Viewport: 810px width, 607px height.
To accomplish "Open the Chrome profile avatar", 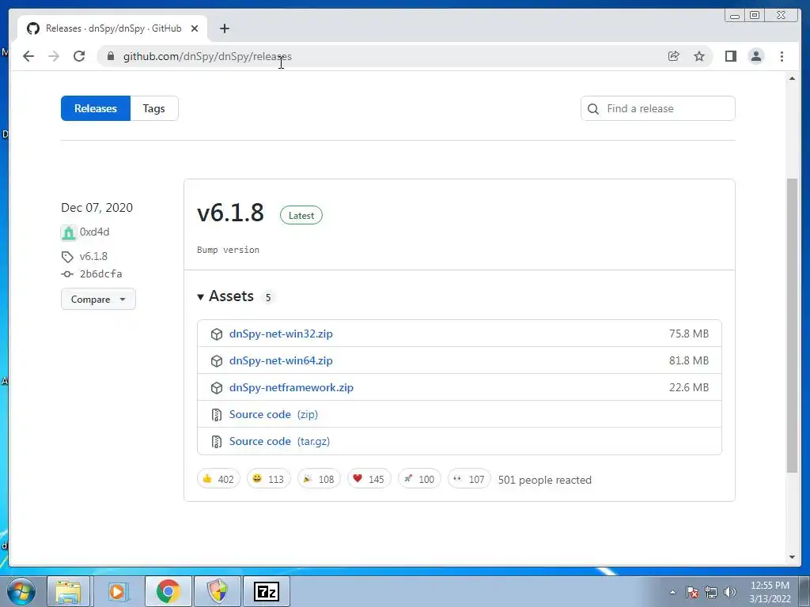I will coord(755,56).
